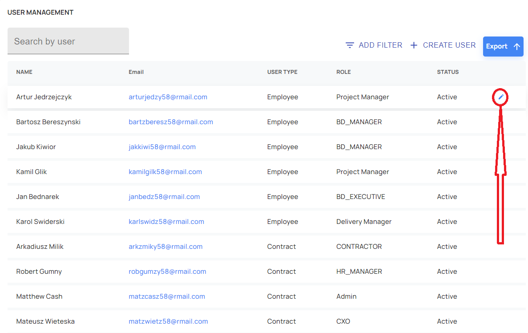Open email link jakkiwi58@rmail.com
This screenshot has width=528, height=333.
click(162, 147)
